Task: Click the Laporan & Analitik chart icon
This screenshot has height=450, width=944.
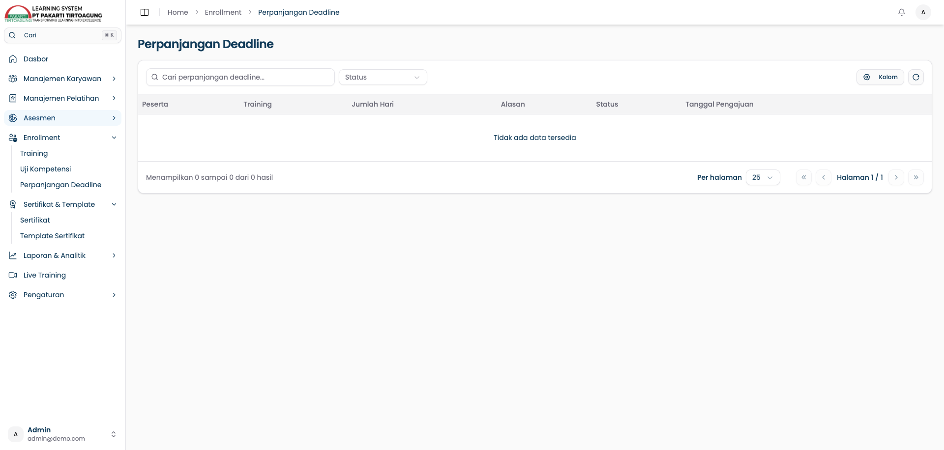Action: click(x=13, y=255)
